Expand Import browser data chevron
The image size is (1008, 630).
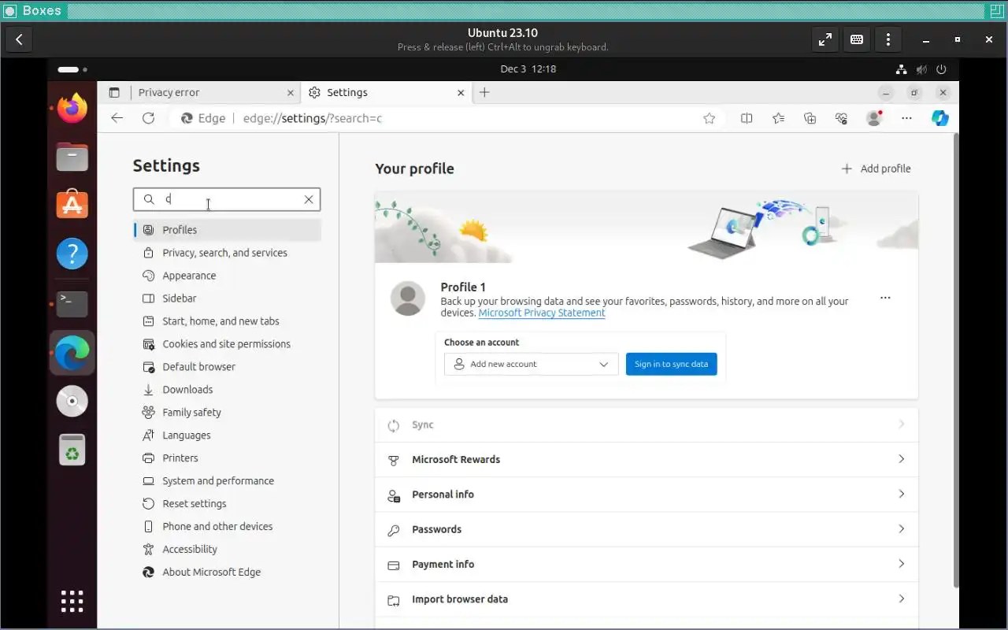(902, 598)
